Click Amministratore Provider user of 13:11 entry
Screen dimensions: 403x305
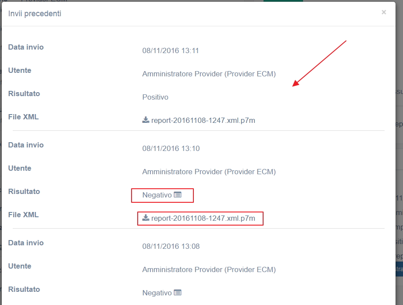point(209,74)
